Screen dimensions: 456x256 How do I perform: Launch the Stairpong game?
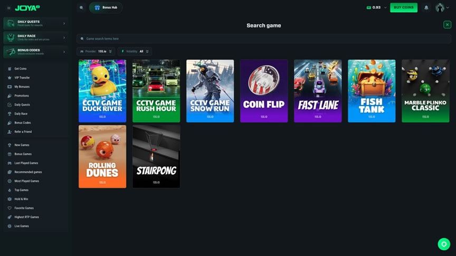[x=156, y=157]
